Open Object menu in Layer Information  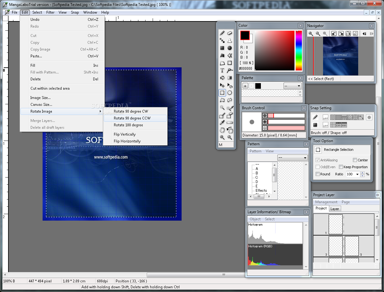coord(255,219)
